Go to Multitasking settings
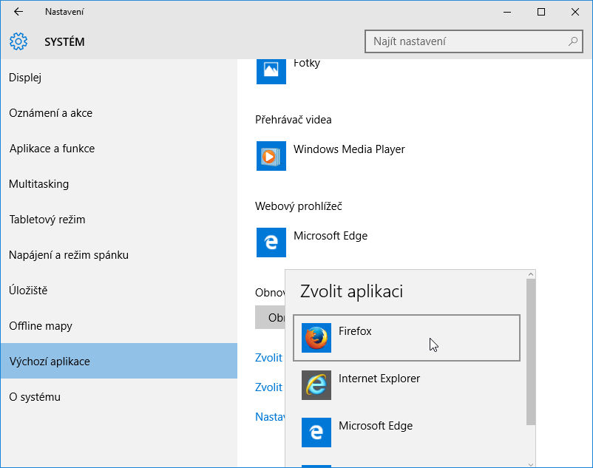593x468 pixels. [119, 184]
